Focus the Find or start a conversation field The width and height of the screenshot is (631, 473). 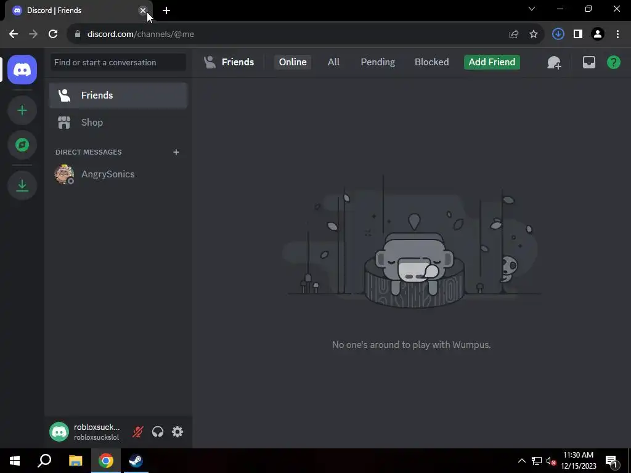click(x=118, y=62)
